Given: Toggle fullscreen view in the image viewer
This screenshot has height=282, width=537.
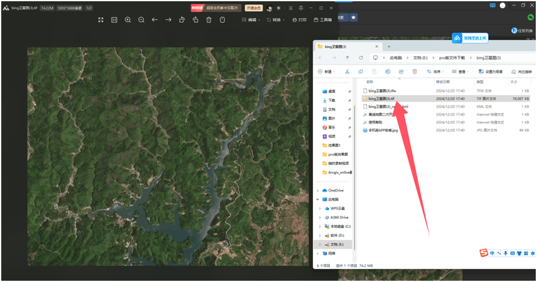Looking at the screenshot, I should 101,20.
